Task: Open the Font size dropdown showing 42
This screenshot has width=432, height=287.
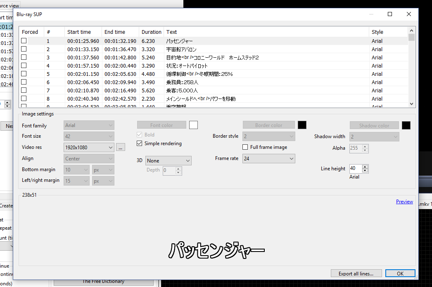Action: (x=88, y=136)
